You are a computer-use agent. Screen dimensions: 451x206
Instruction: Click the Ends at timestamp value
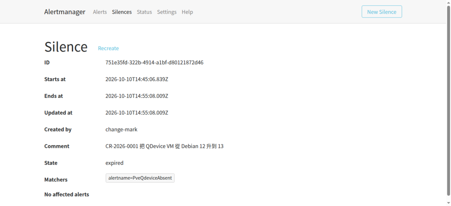137,96
